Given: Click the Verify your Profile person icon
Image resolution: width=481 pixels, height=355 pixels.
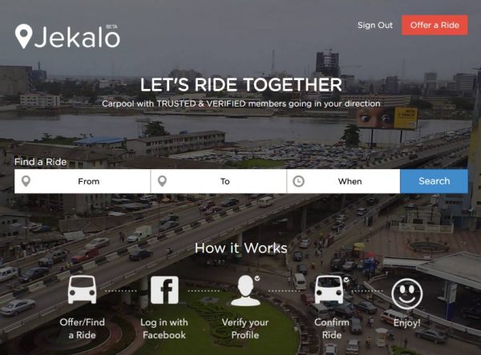Looking at the screenshot, I should (245, 290).
